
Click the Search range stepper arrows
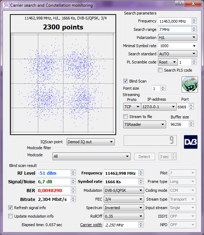(194, 29)
